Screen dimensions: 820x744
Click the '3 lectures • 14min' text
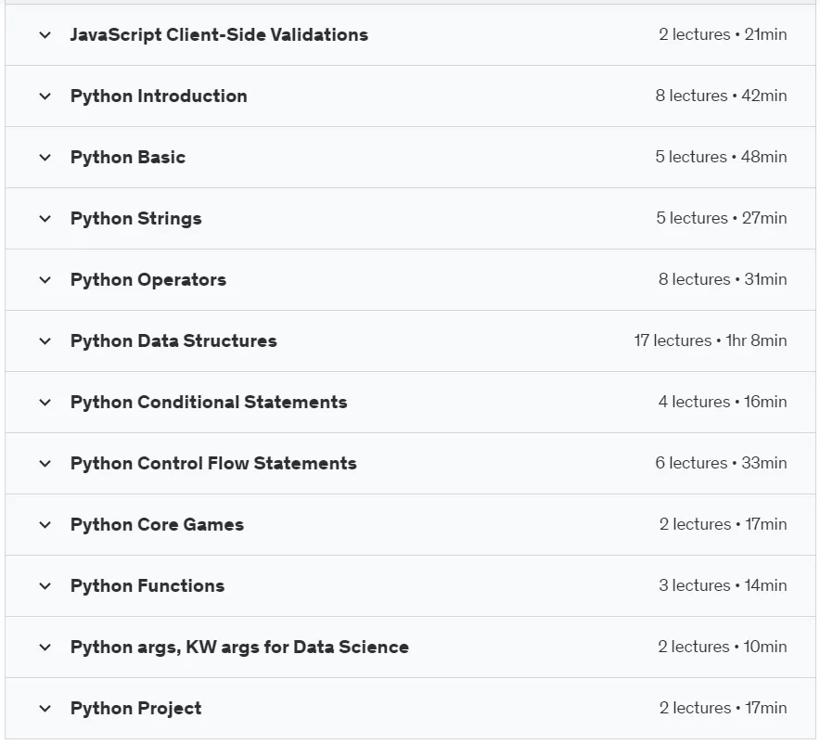(x=723, y=585)
